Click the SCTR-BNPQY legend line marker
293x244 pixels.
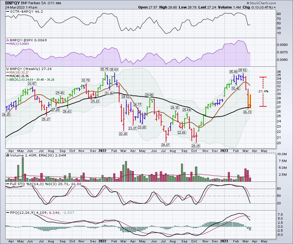pyautogui.click(x=8, y=11)
